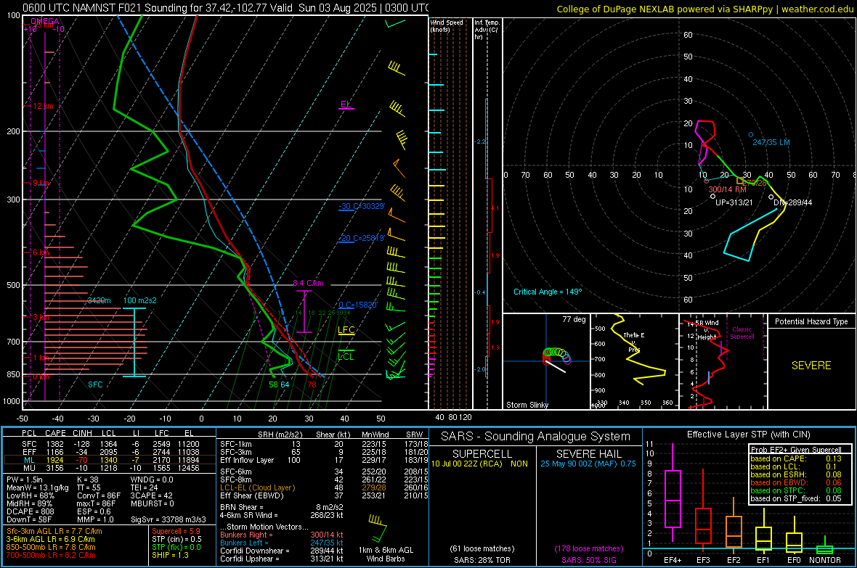Click 'Sfc-3km AGL LR = 7.7 C/km'
This screenshot has height=568, width=857.
click(54, 531)
